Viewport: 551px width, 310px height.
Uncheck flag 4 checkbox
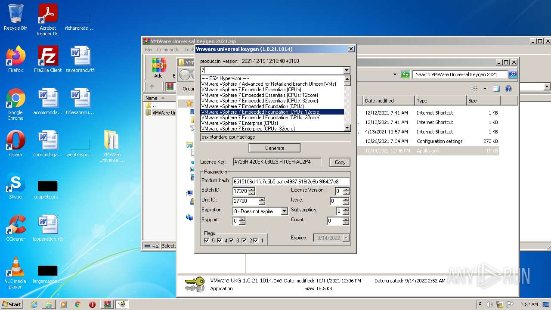point(220,240)
